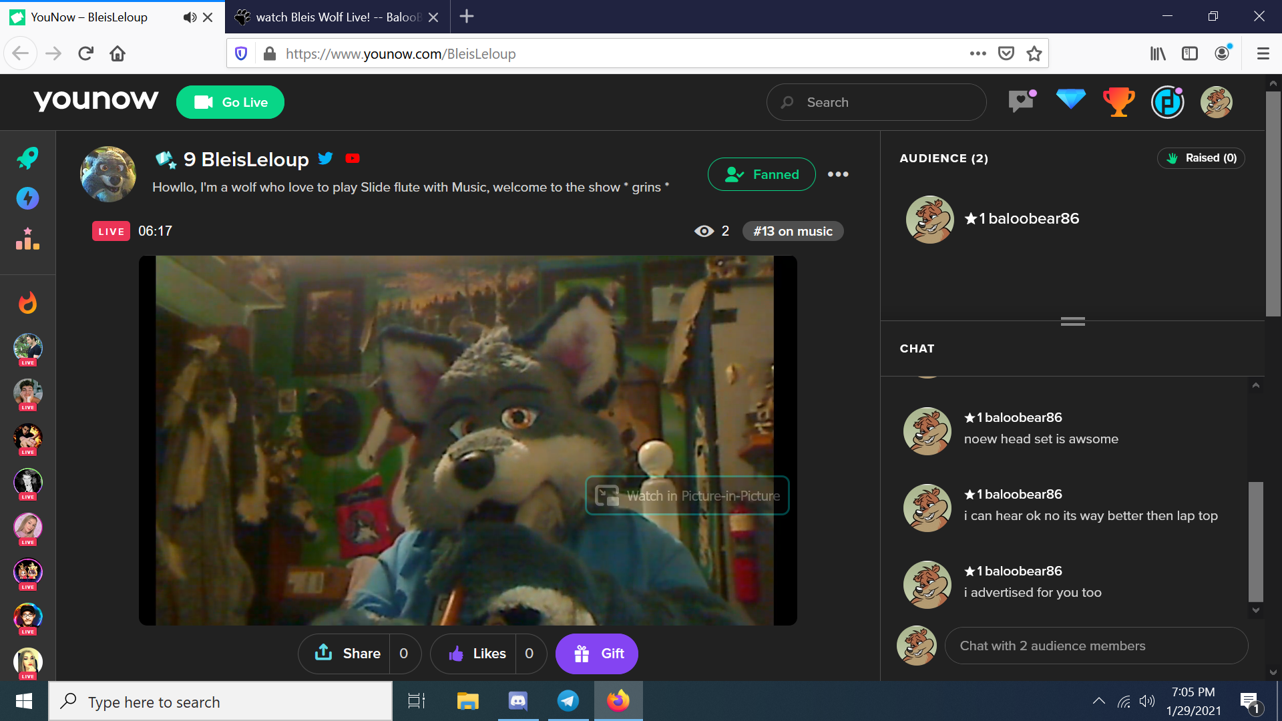This screenshot has width=1282, height=721.
Task: Open the trending flame sidebar icon
Action: click(x=27, y=302)
